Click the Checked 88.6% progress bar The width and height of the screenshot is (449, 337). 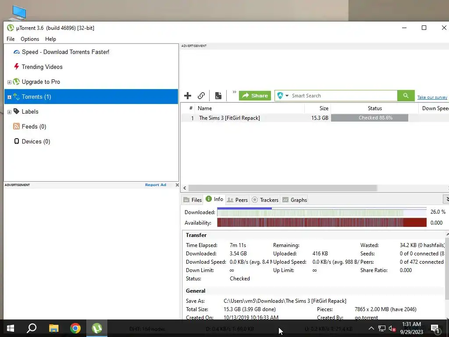pyautogui.click(x=370, y=118)
